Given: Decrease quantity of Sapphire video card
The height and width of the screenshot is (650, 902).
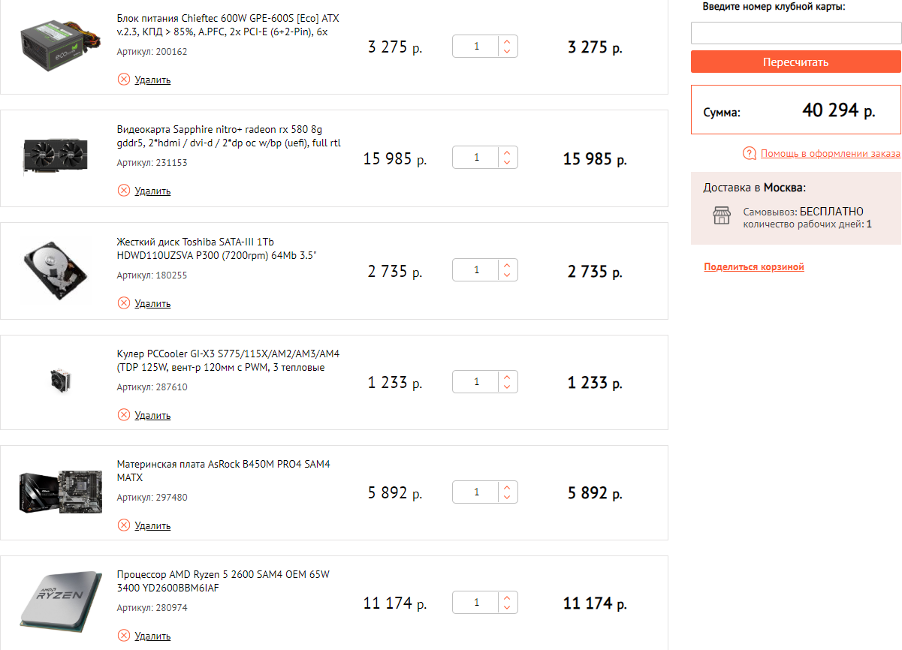Looking at the screenshot, I should pos(507,162).
